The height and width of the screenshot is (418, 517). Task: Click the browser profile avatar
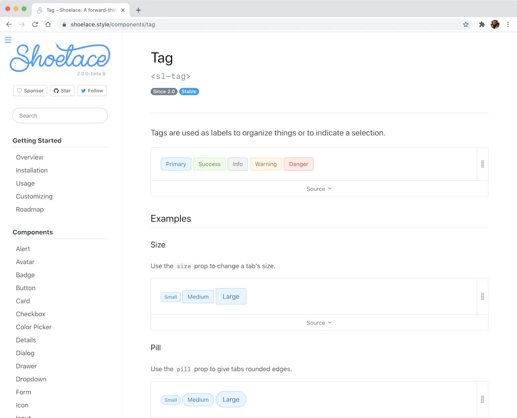pyautogui.click(x=495, y=24)
